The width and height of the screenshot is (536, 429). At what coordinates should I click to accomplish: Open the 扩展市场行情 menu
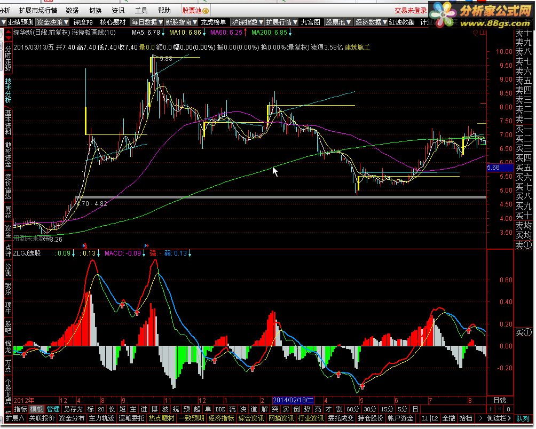[38, 11]
